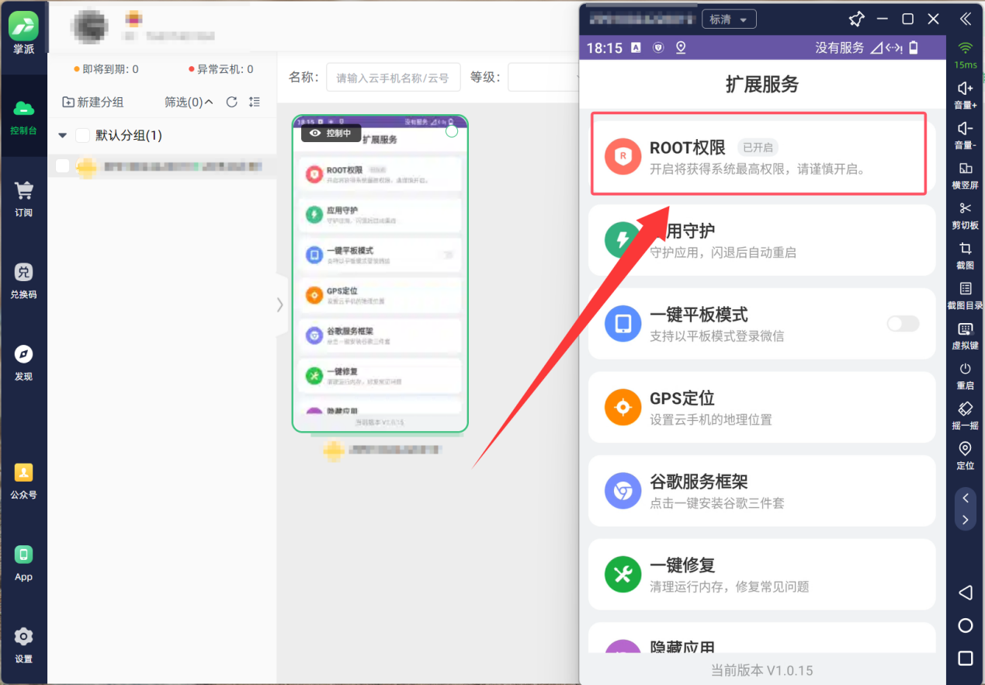
Task: Collapse the left panel with chevron handle
Action: point(280,304)
